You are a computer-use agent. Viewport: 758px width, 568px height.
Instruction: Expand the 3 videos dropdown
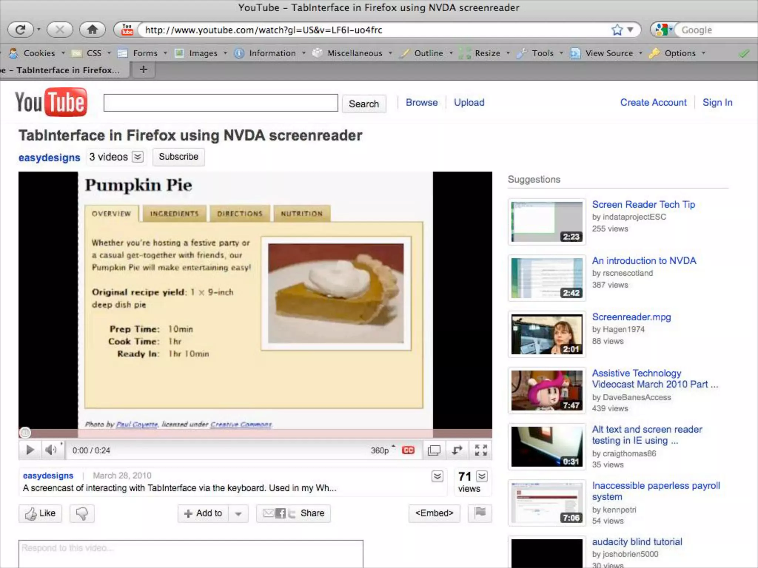(137, 157)
